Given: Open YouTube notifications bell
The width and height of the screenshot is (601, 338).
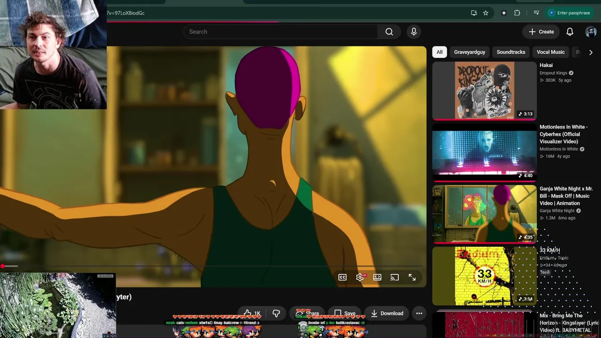Looking at the screenshot, I should click(x=570, y=31).
